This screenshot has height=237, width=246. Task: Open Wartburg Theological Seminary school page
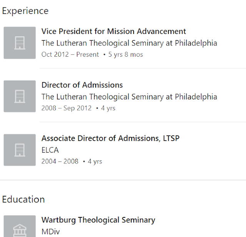98,220
